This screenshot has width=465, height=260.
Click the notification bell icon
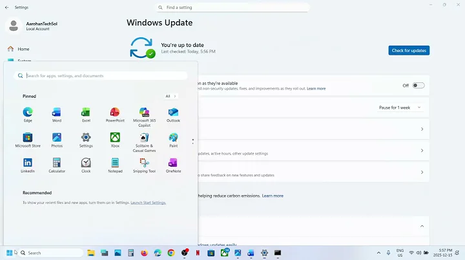coord(458,253)
